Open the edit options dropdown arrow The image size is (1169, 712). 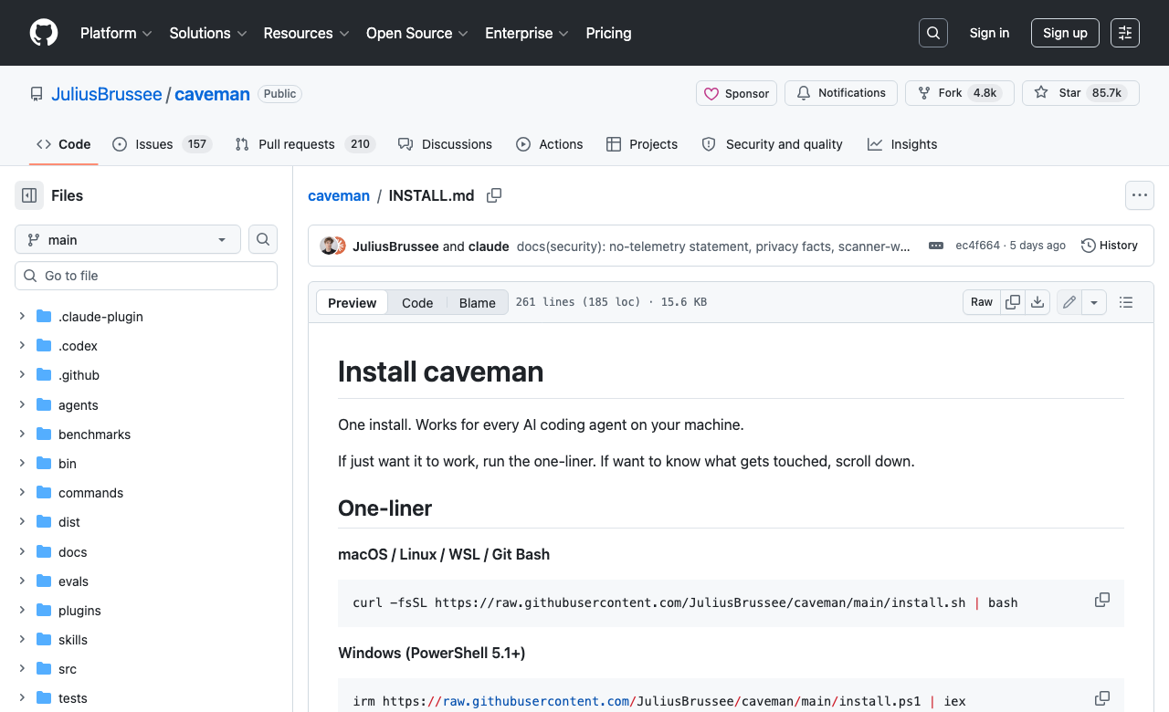pos(1094,302)
